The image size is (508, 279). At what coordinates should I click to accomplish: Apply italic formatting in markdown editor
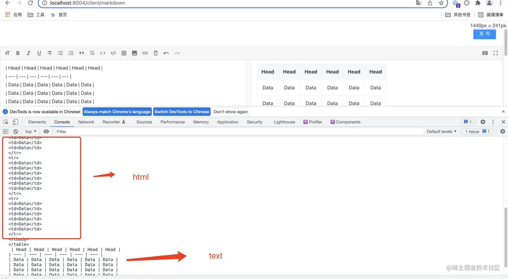tap(29, 53)
